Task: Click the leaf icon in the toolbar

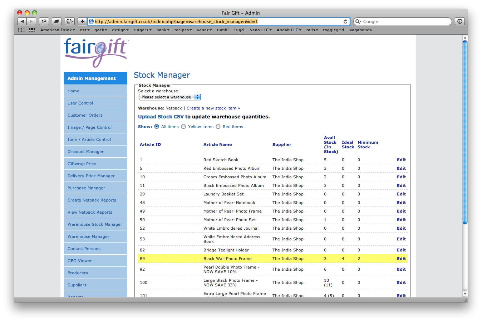Action: tap(56, 21)
